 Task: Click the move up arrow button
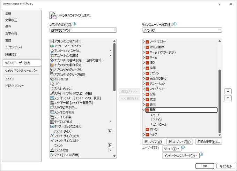point(228,91)
